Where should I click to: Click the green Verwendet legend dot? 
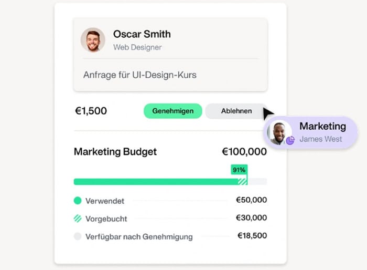[78, 201]
